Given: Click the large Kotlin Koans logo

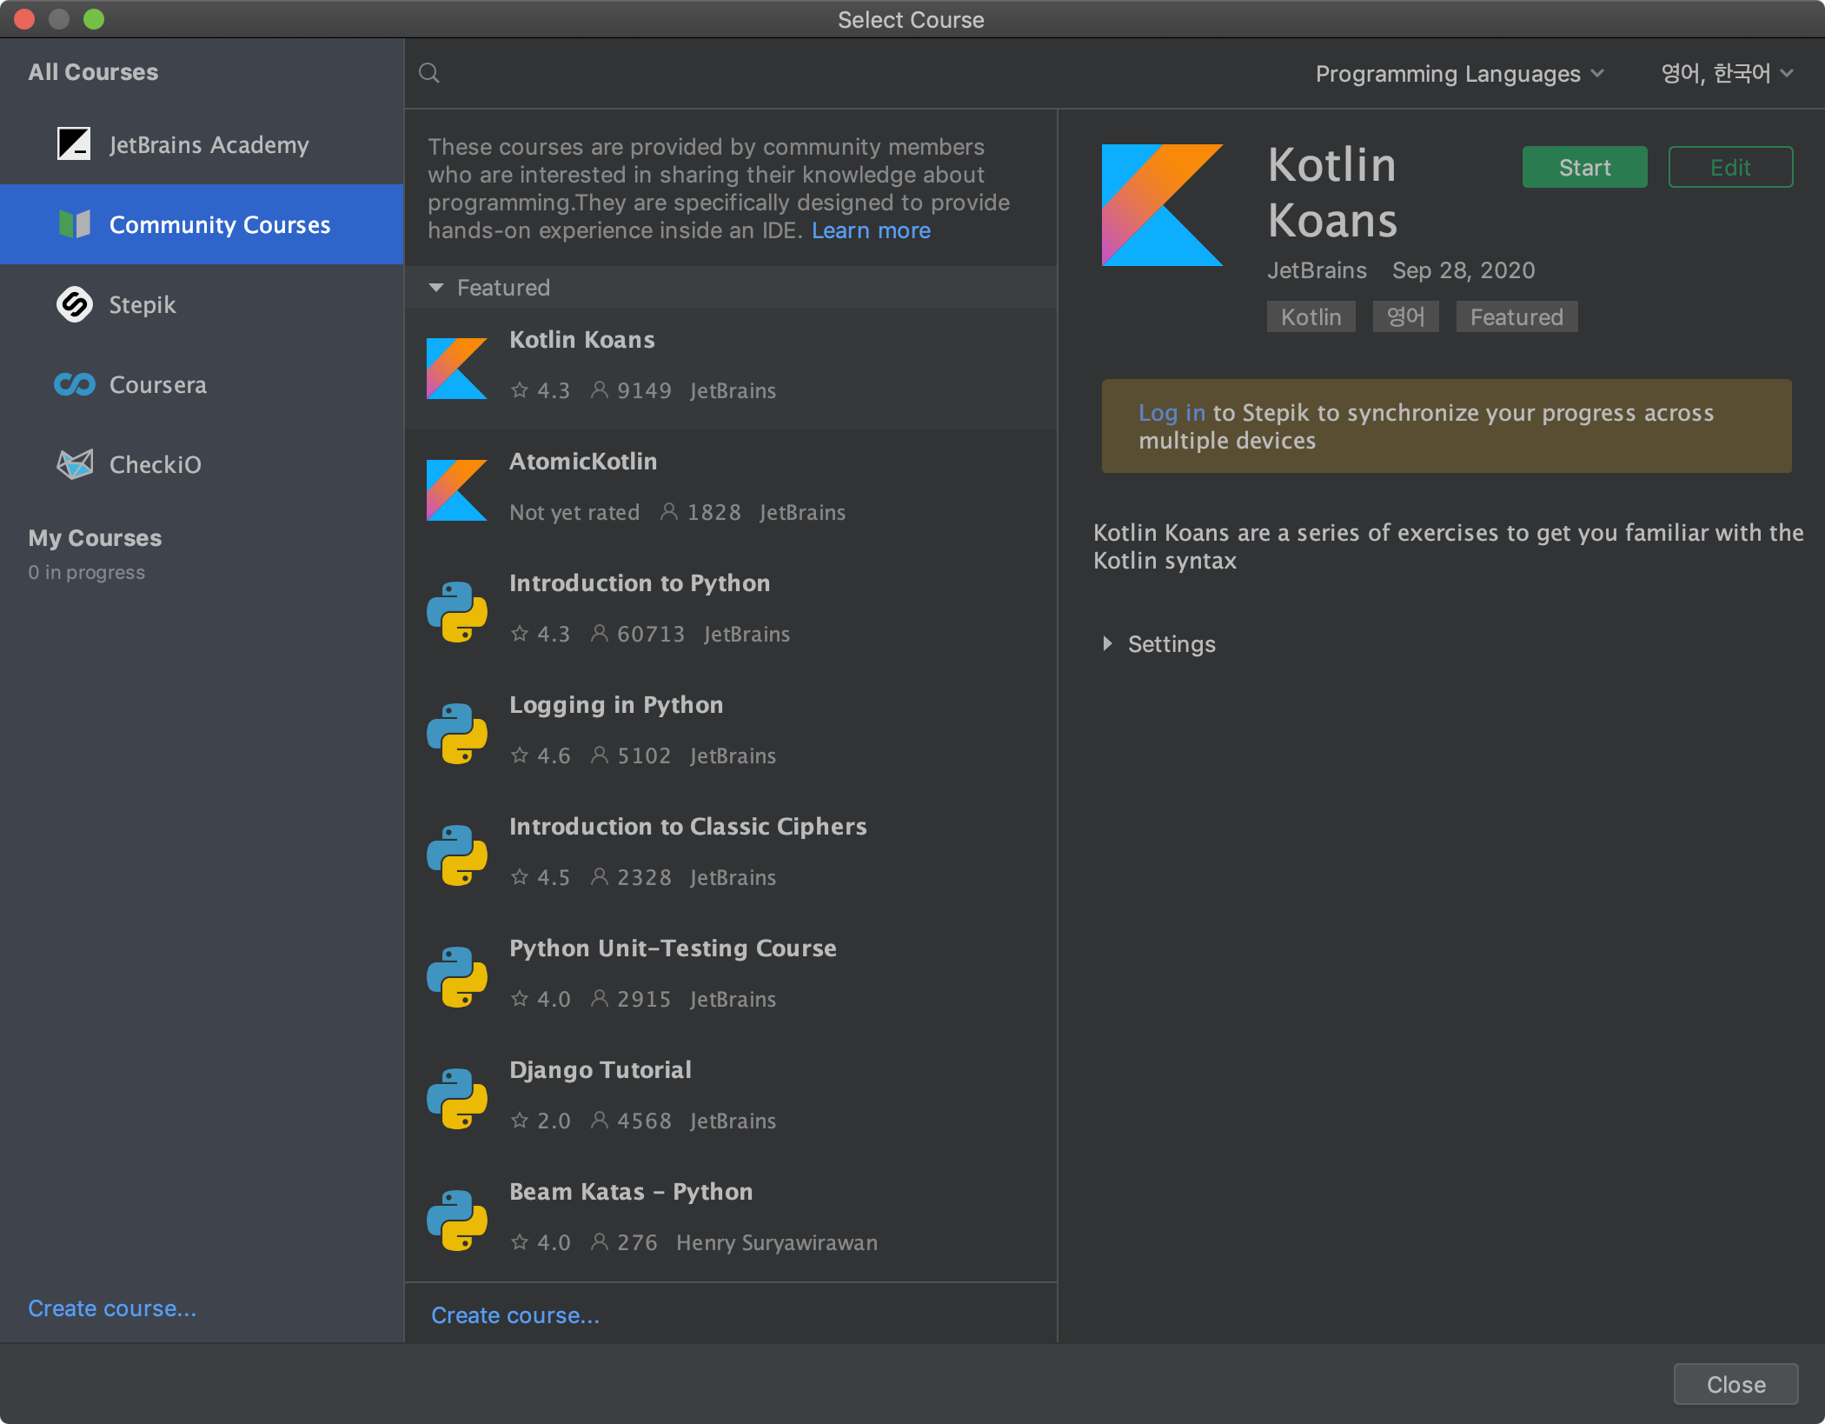Looking at the screenshot, I should [x=1162, y=205].
